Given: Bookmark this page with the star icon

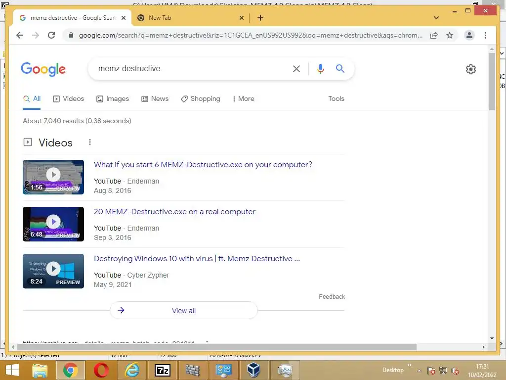Looking at the screenshot, I should tap(450, 35).
